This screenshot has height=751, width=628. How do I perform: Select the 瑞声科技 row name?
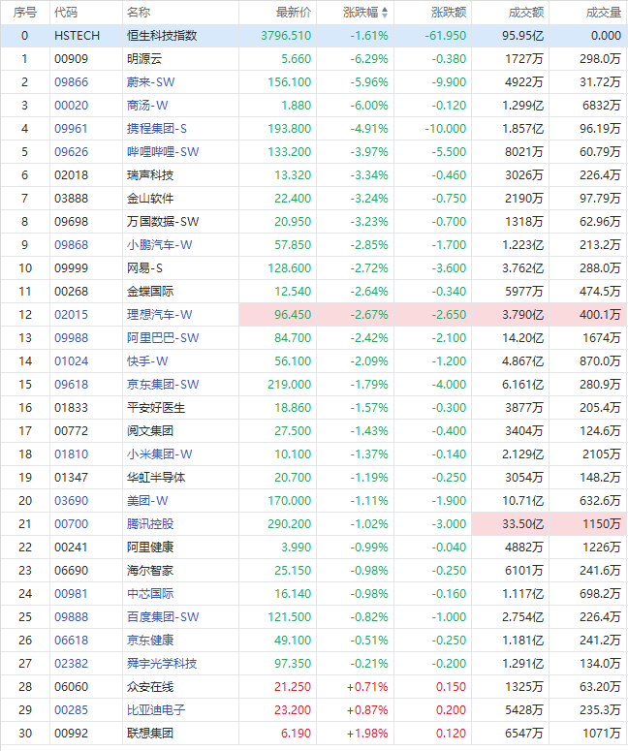tap(150, 174)
